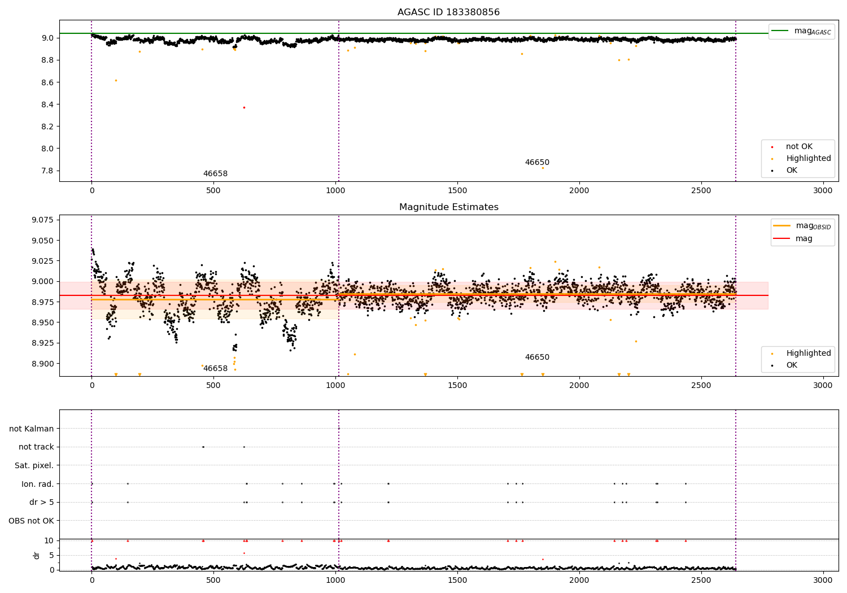This screenshot has height=593, width=847.
Task: Click the 'dr' y-axis label at bottom
Action: (37, 555)
